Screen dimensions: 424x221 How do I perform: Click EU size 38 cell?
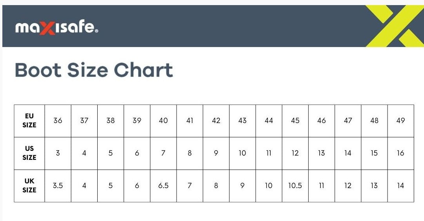pos(111,121)
